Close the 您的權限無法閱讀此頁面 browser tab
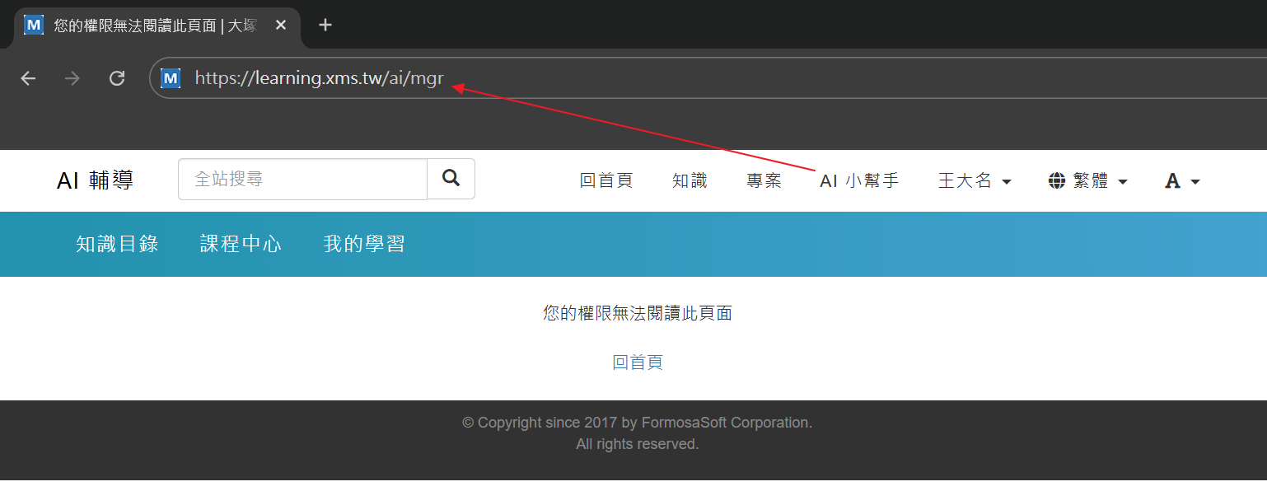 281,25
